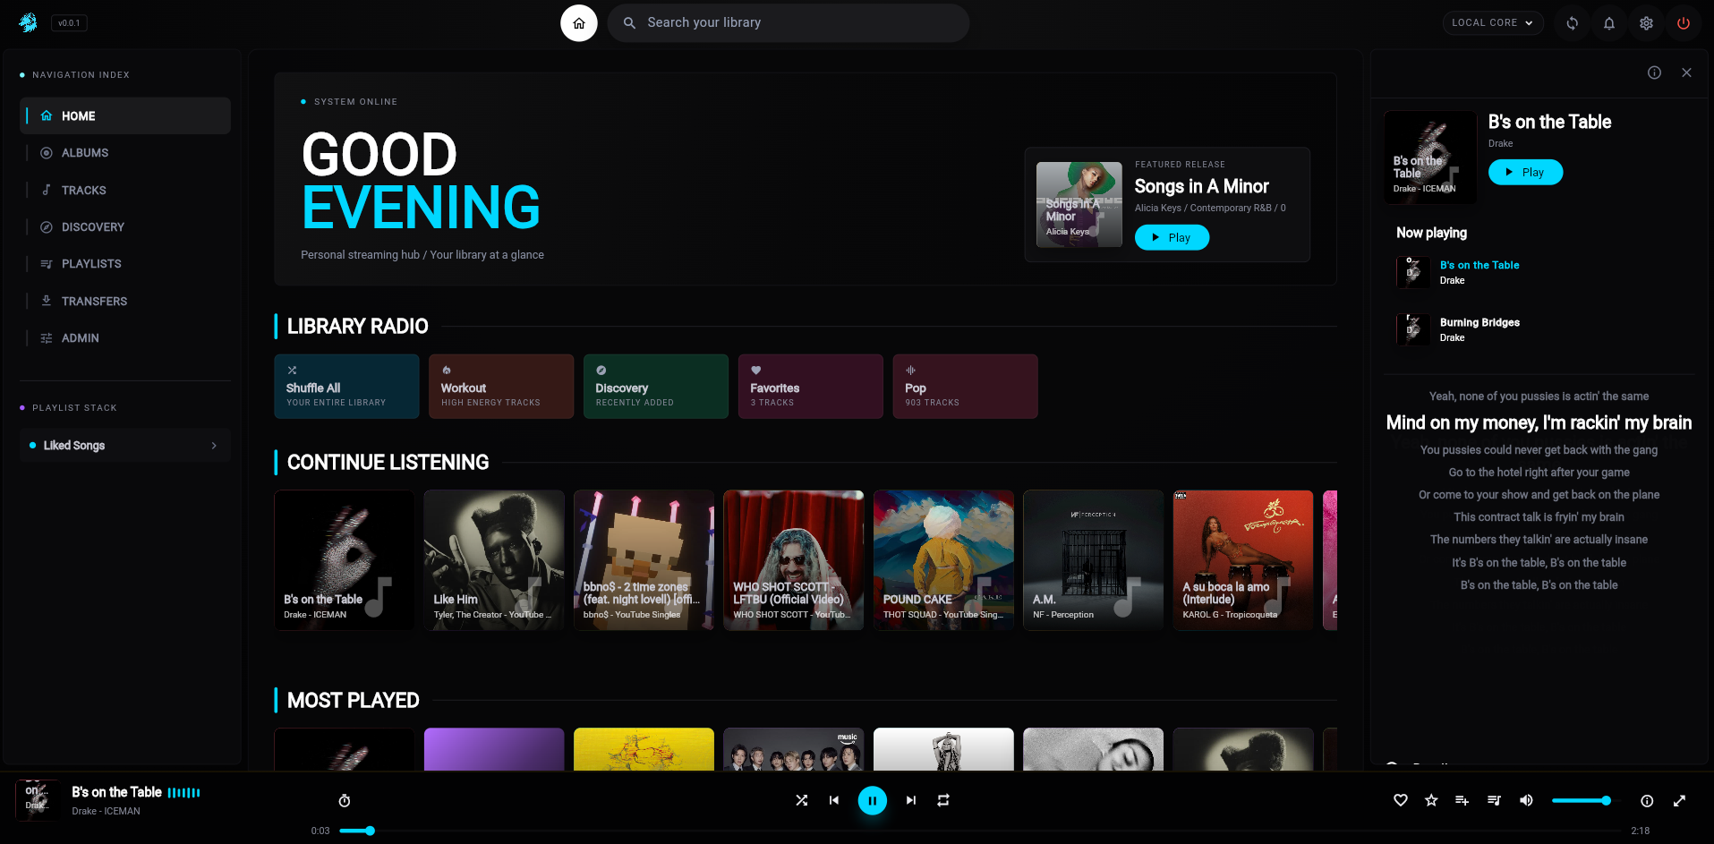1714x844 pixels.
Task: Click the app logo in the top-left
Action: coord(28,23)
